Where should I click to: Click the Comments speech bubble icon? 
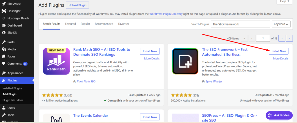point(3,64)
